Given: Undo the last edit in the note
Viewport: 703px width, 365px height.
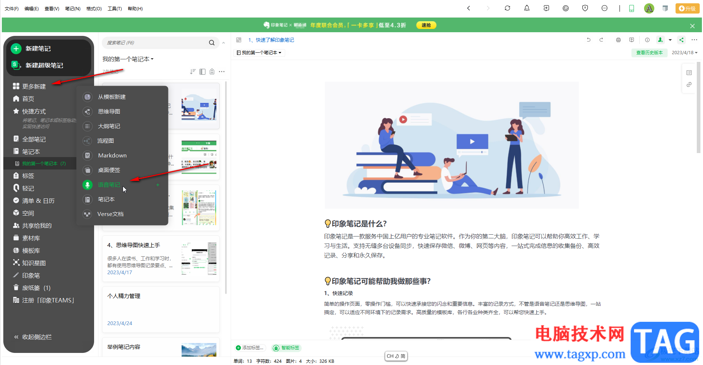Looking at the screenshot, I should 589,40.
